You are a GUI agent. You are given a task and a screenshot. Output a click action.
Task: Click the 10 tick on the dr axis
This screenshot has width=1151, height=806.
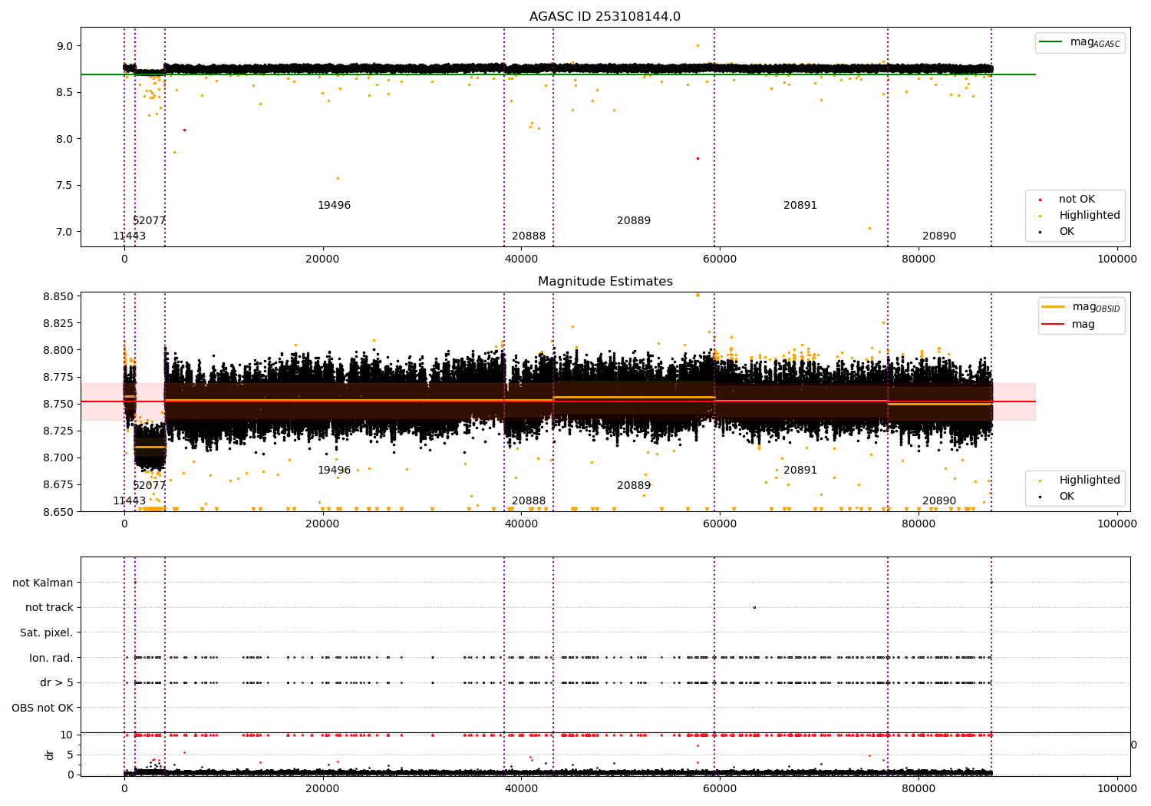(67, 735)
